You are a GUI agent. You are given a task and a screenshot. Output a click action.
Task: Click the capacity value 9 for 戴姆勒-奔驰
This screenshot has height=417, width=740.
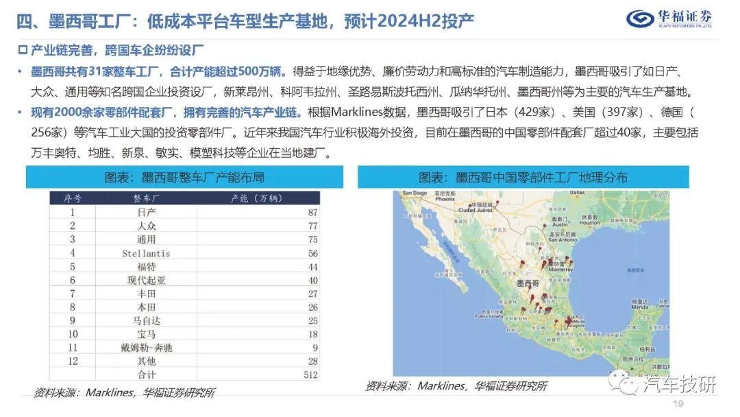pos(315,348)
